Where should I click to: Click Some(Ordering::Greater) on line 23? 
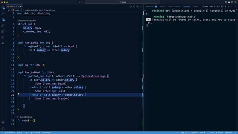pyautogui.click(x=52, y=98)
